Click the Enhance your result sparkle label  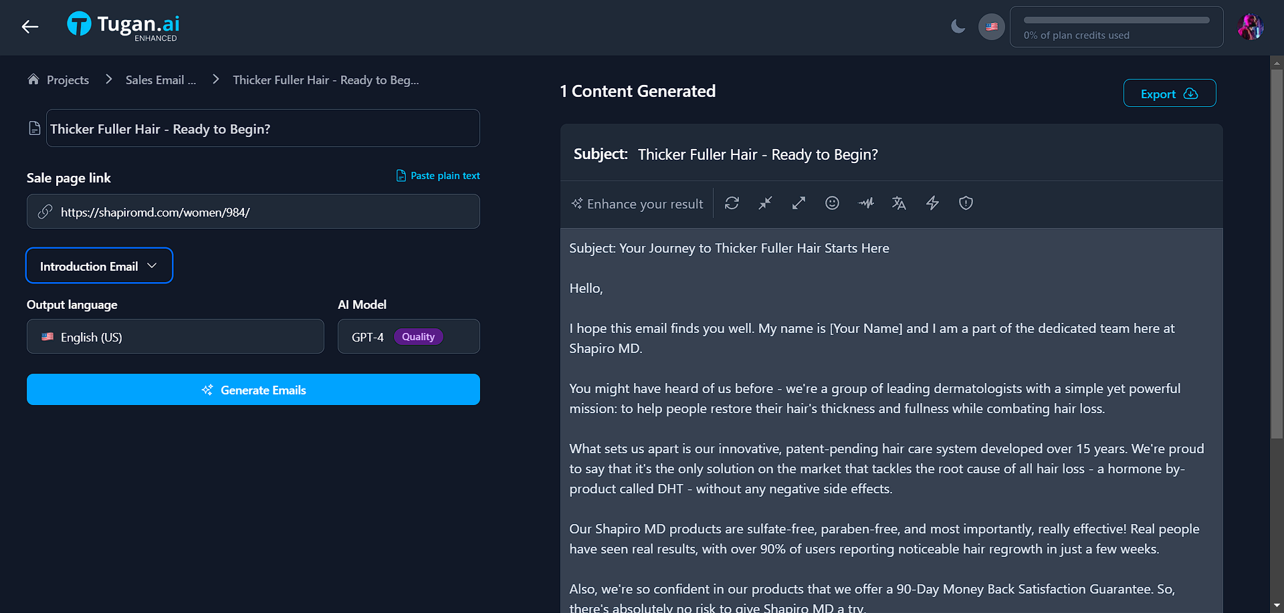coord(637,204)
